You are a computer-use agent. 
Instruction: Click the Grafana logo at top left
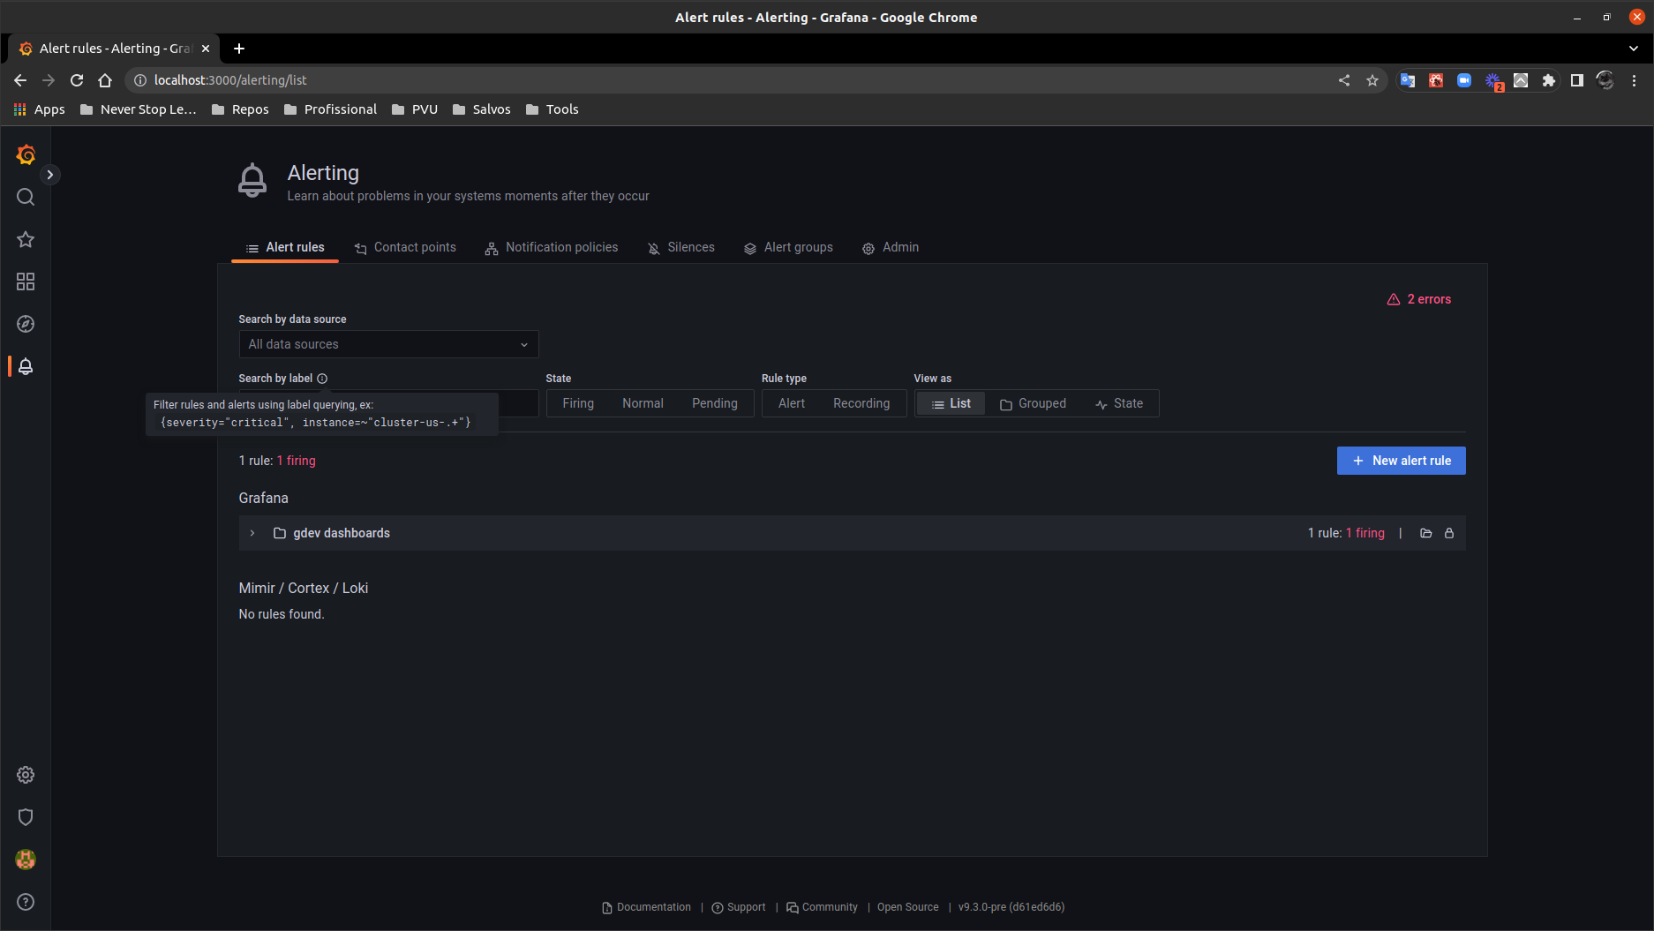pos(25,154)
